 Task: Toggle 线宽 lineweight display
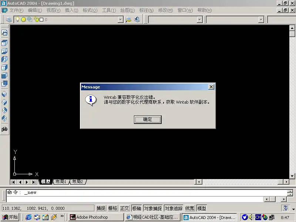(x=190, y=208)
